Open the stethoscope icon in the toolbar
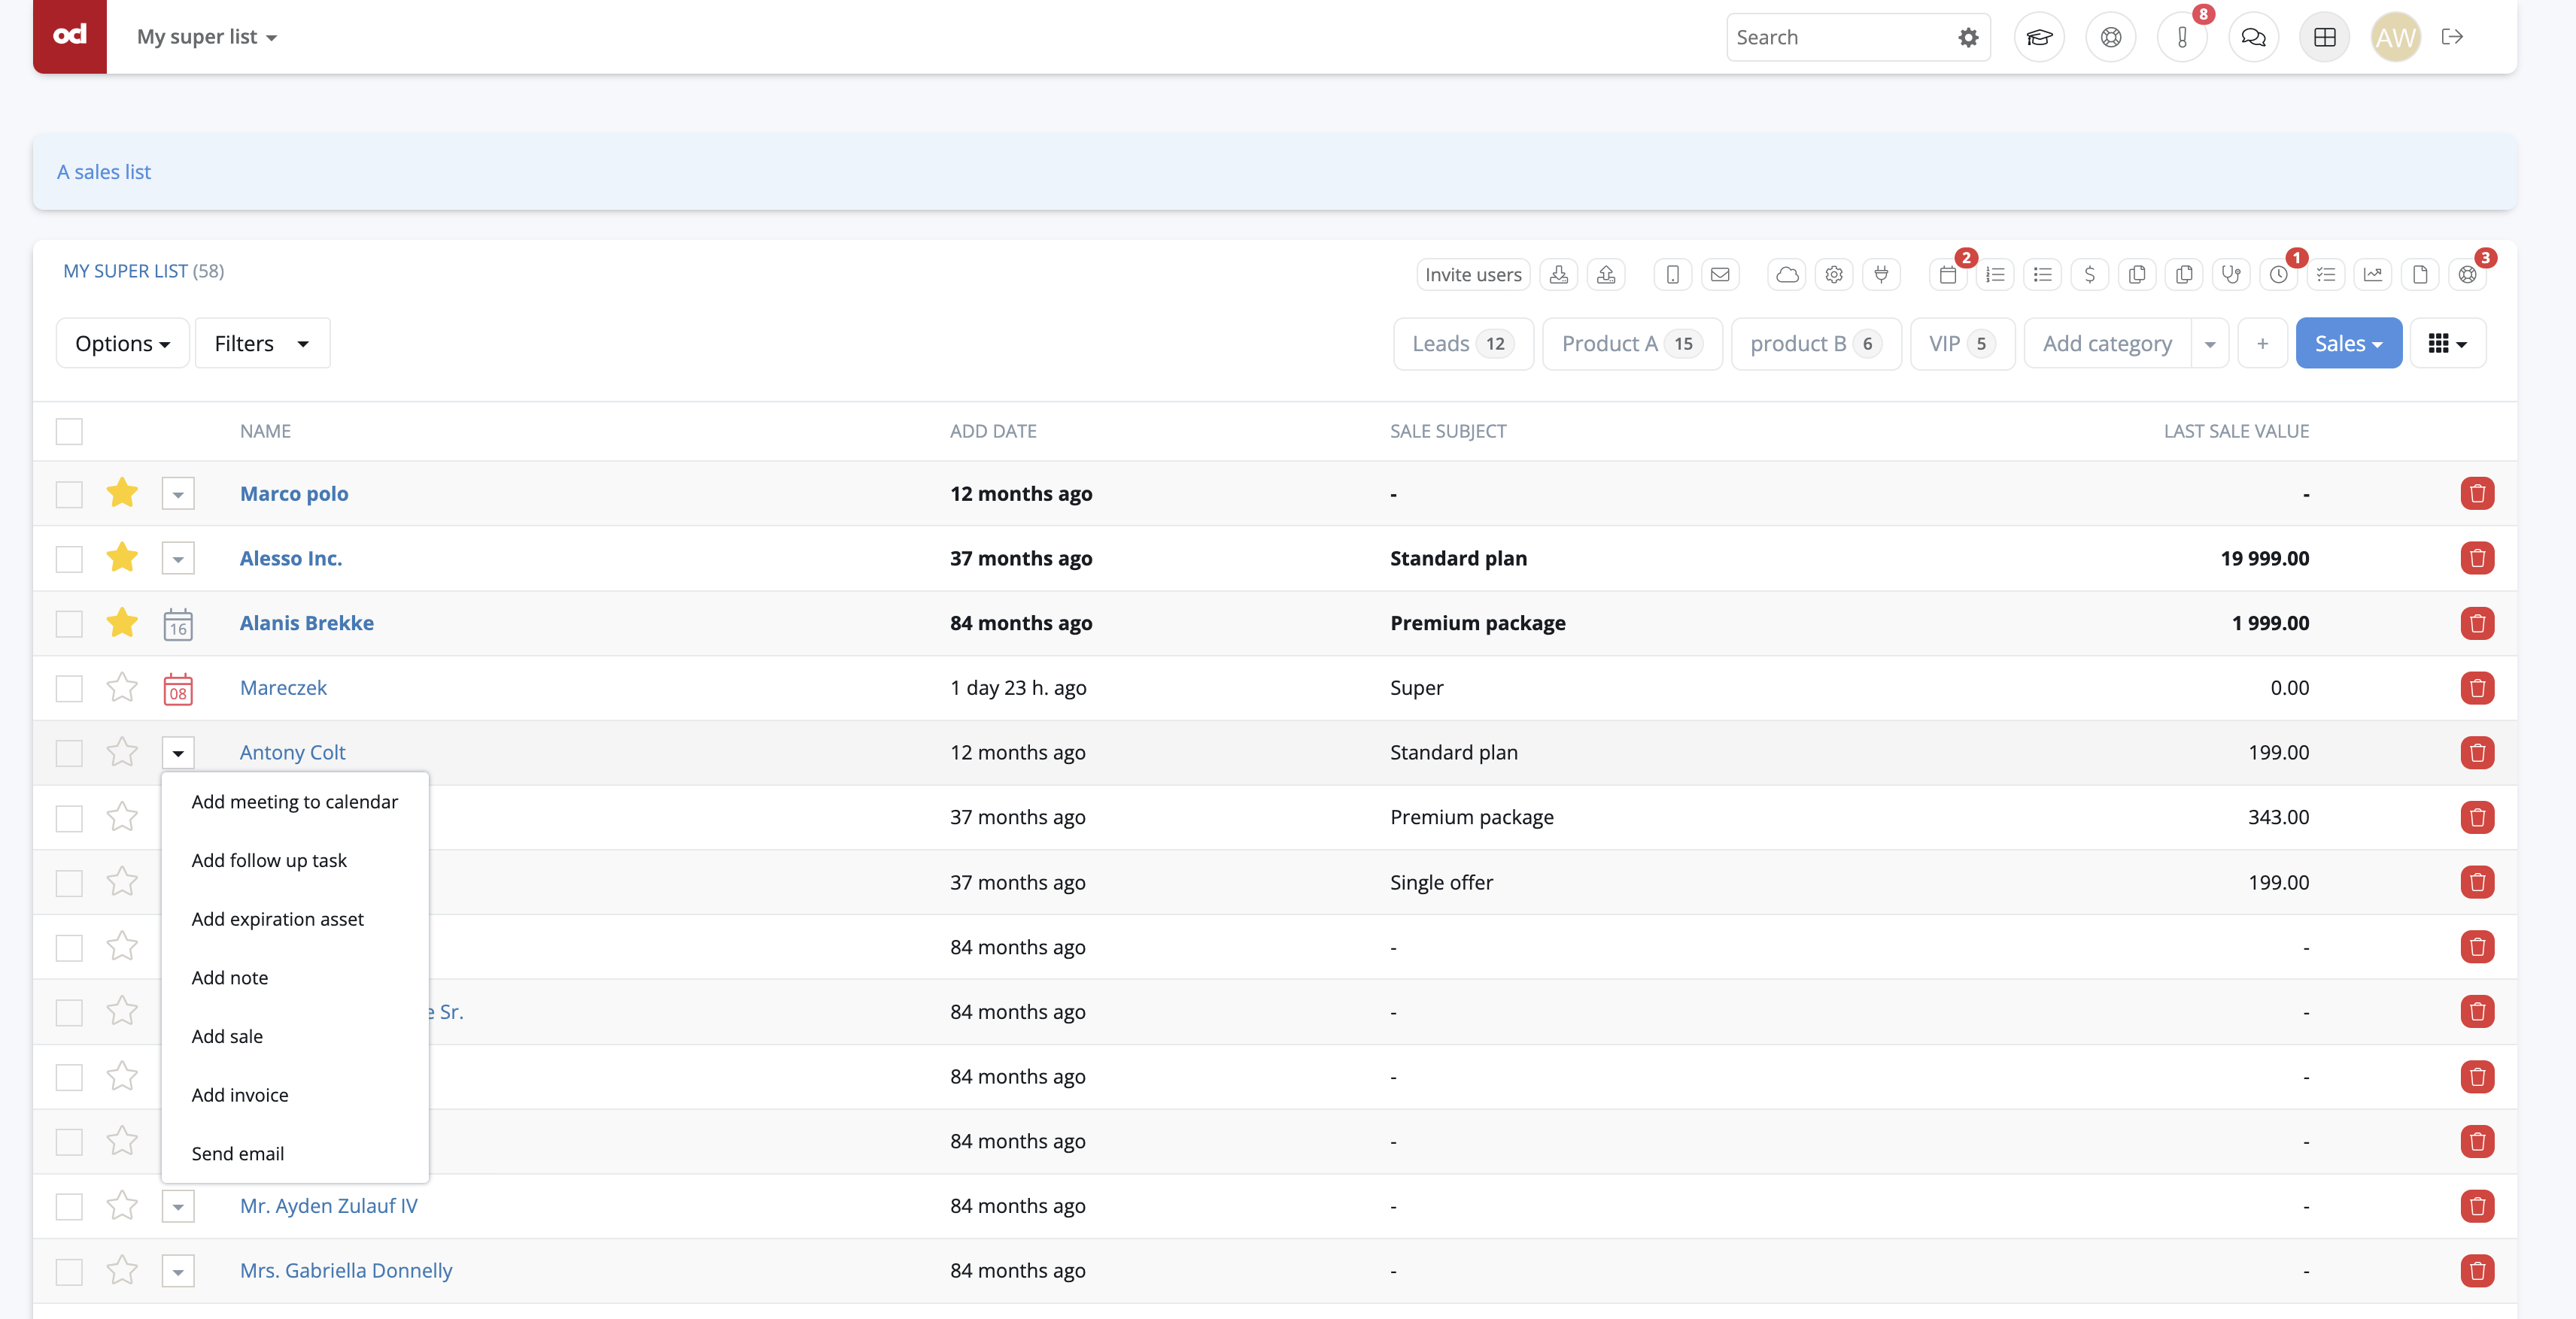This screenshot has width=2576, height=1319. [2231, 274]
